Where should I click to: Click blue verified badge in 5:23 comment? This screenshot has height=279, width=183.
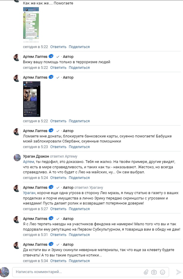(51, 130)
